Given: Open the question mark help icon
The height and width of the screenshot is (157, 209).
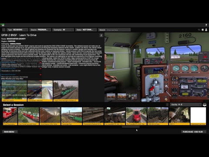Looking at the screenshot, I should click(206, 25).
